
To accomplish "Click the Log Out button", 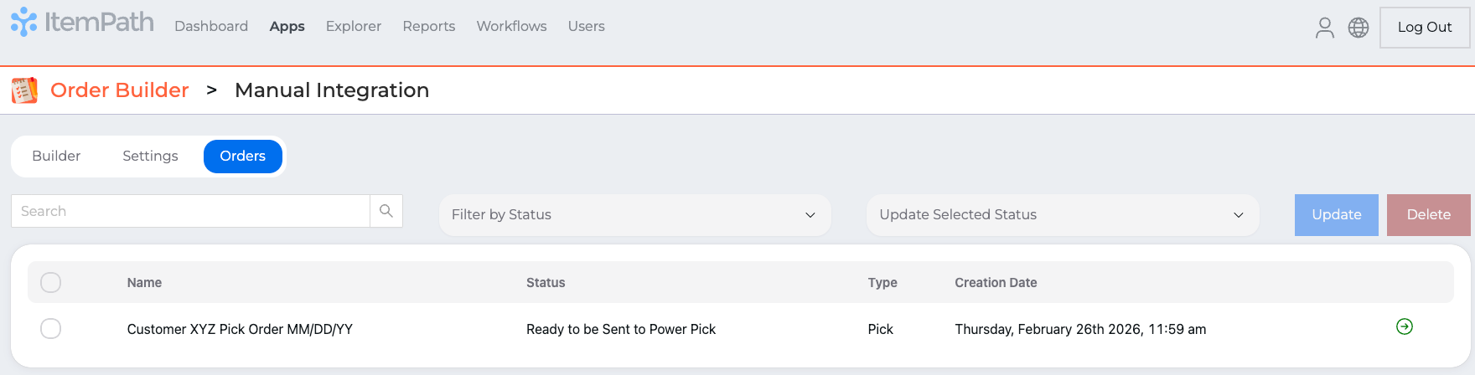I will coord(1424,28).
